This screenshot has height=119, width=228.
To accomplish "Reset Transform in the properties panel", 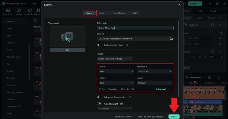I will (212, 25).
